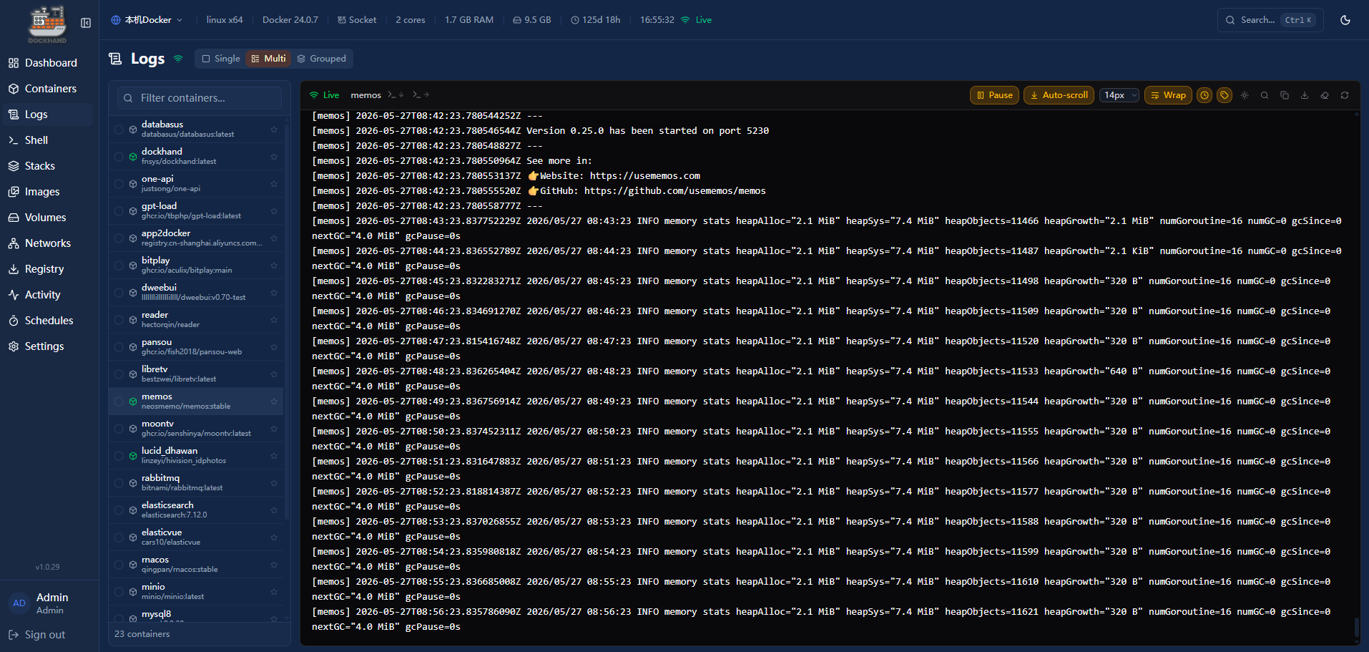This screenshot has width=1369, height=652.
Task: Favorite the dockhand container star
Action: coord(274,157)
